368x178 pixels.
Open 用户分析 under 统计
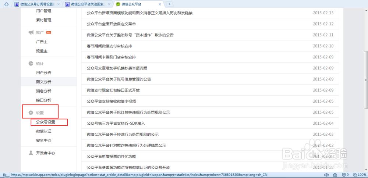[x=44, y=73]
